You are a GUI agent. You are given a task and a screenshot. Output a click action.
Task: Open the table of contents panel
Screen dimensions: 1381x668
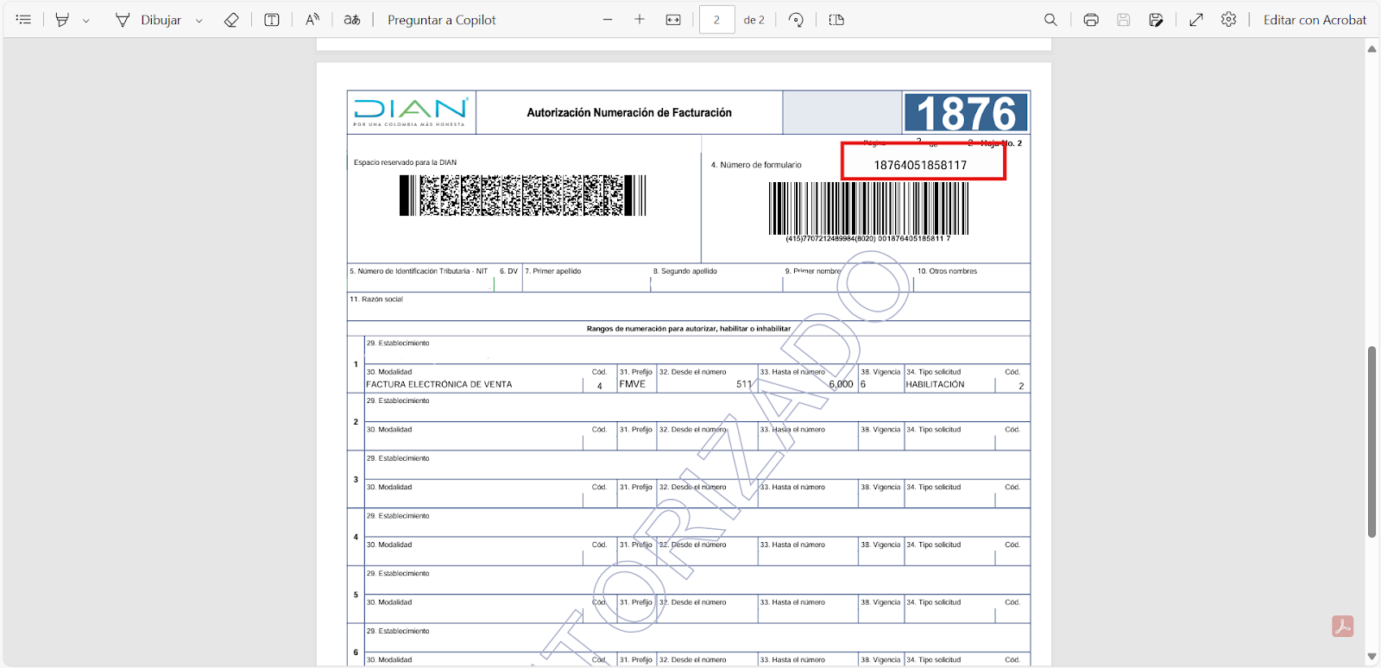point(23,20)
